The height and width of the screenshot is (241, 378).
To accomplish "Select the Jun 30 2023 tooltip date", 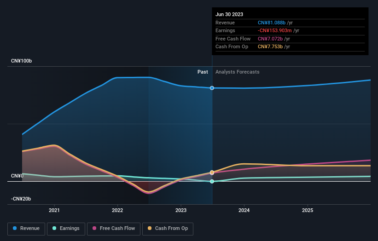I will click(x=229, y=14).
